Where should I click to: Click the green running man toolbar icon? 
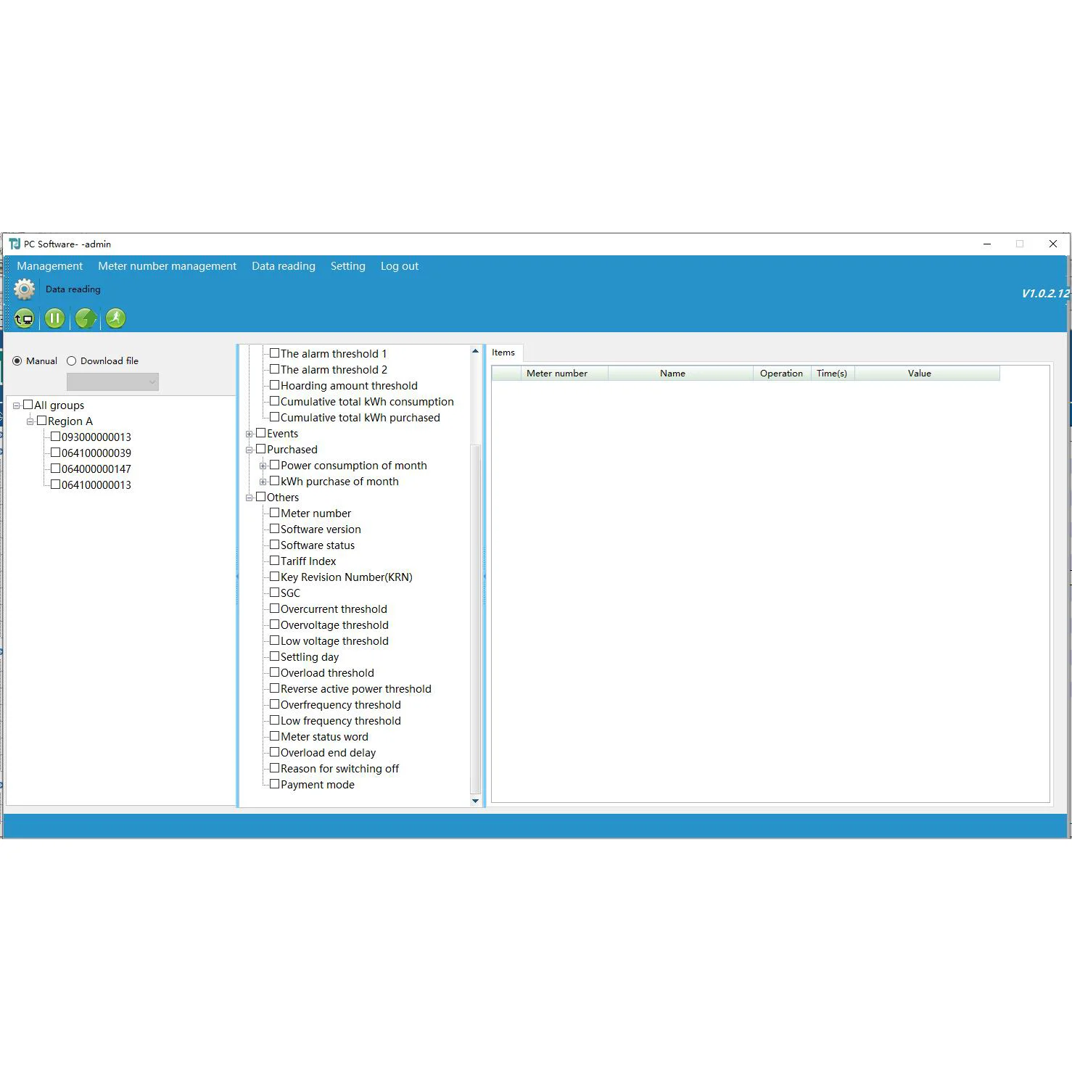116,318
